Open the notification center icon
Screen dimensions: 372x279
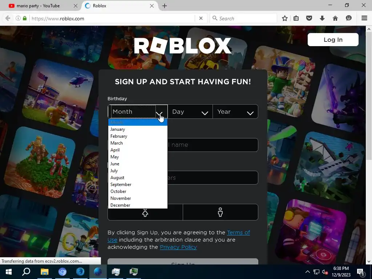tap(361, 272)
